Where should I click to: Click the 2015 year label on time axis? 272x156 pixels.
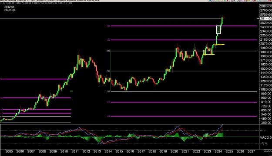tap(119, 151)
